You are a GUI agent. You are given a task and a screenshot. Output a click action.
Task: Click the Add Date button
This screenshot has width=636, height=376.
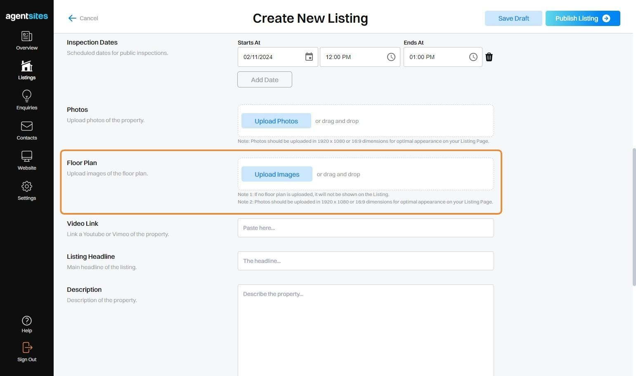coord(265,80)
